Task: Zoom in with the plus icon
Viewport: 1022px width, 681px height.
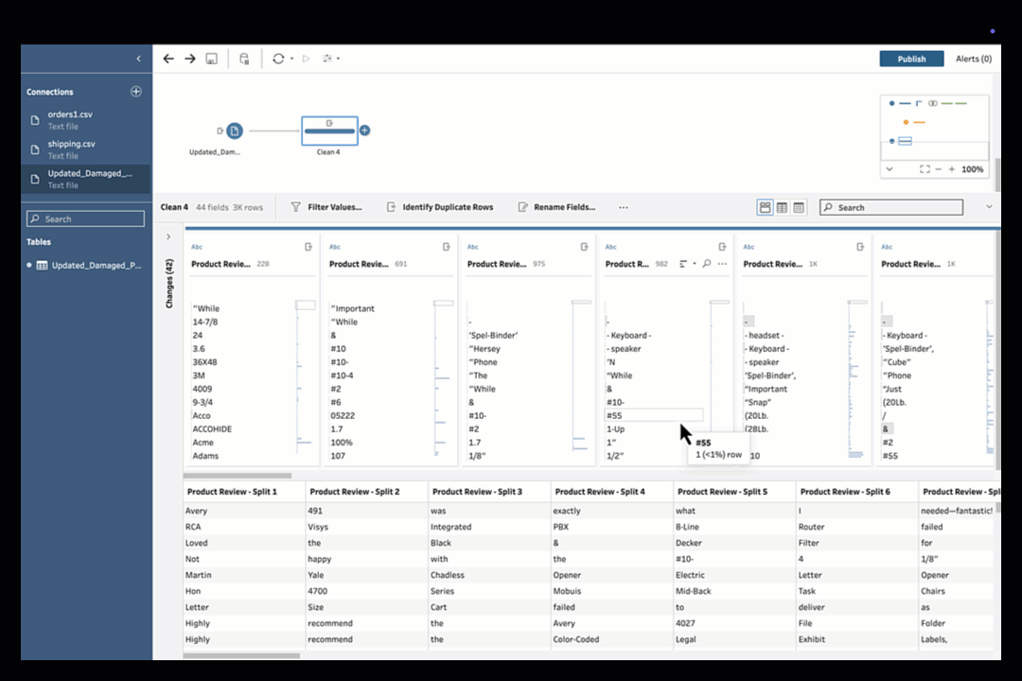Action: (952, 168)
